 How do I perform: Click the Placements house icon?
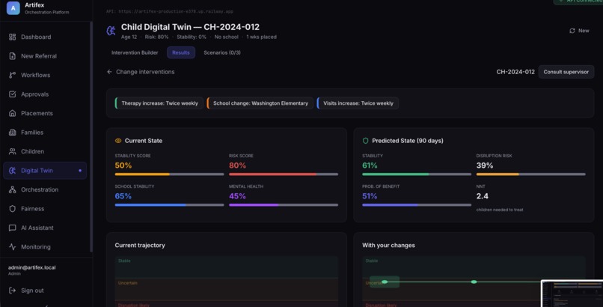(12, 113)
